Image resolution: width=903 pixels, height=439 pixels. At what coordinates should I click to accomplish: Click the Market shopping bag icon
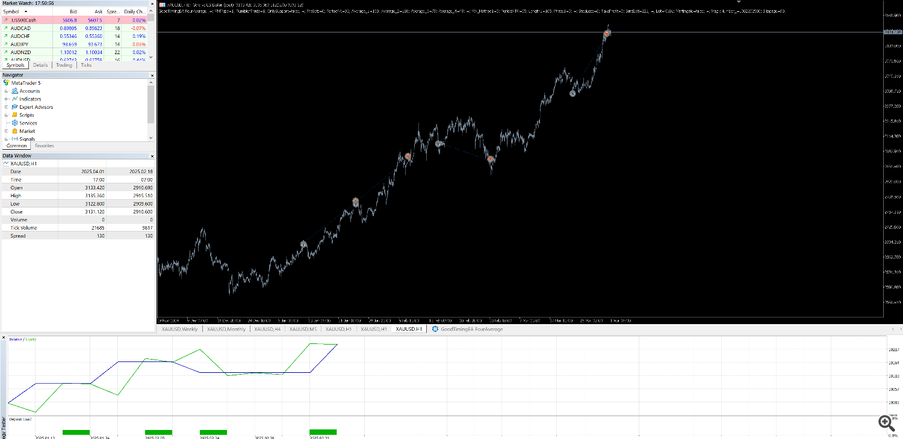[x=15, y=131]
